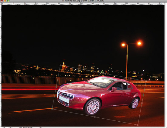Click the right-middle transform edge handle

pos(142,103)
